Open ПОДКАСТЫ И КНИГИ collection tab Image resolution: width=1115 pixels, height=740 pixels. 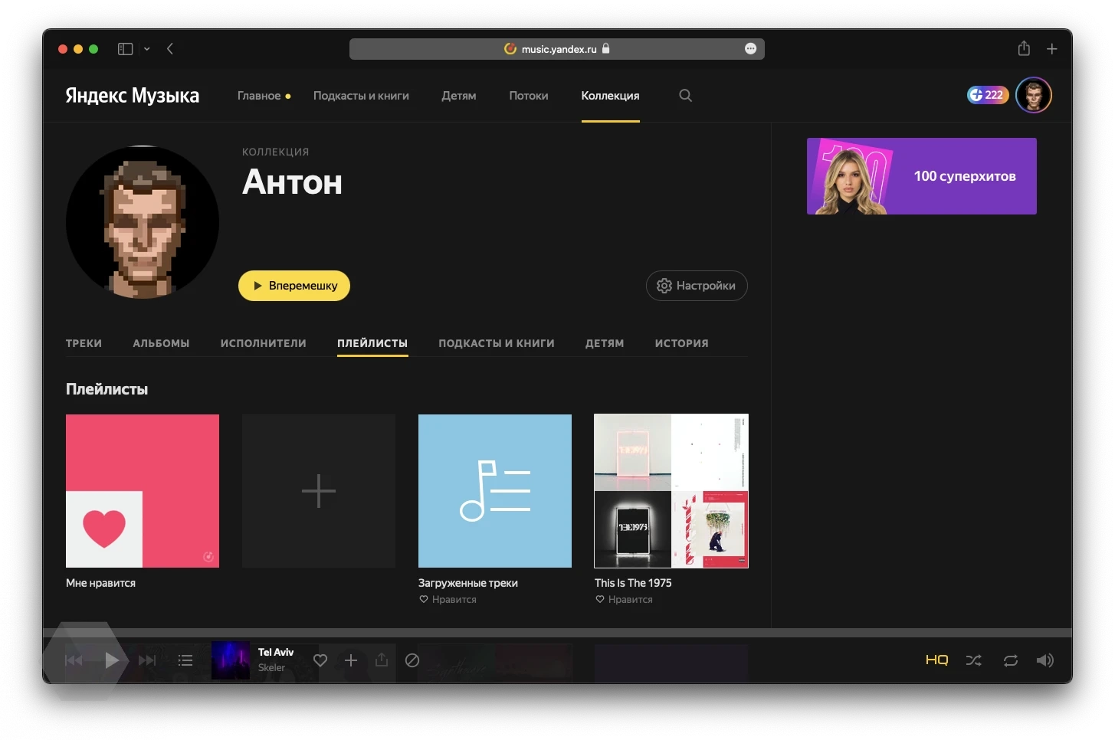click(497, 343)
